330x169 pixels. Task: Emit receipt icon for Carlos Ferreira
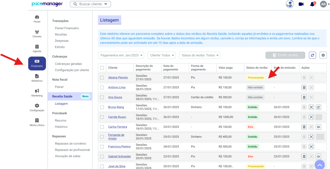coord(304,127)
